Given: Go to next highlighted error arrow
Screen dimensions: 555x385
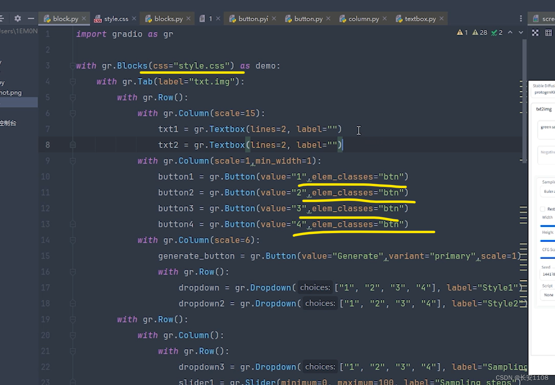Looking at the screenshot, I should click(x=521, y=33).
